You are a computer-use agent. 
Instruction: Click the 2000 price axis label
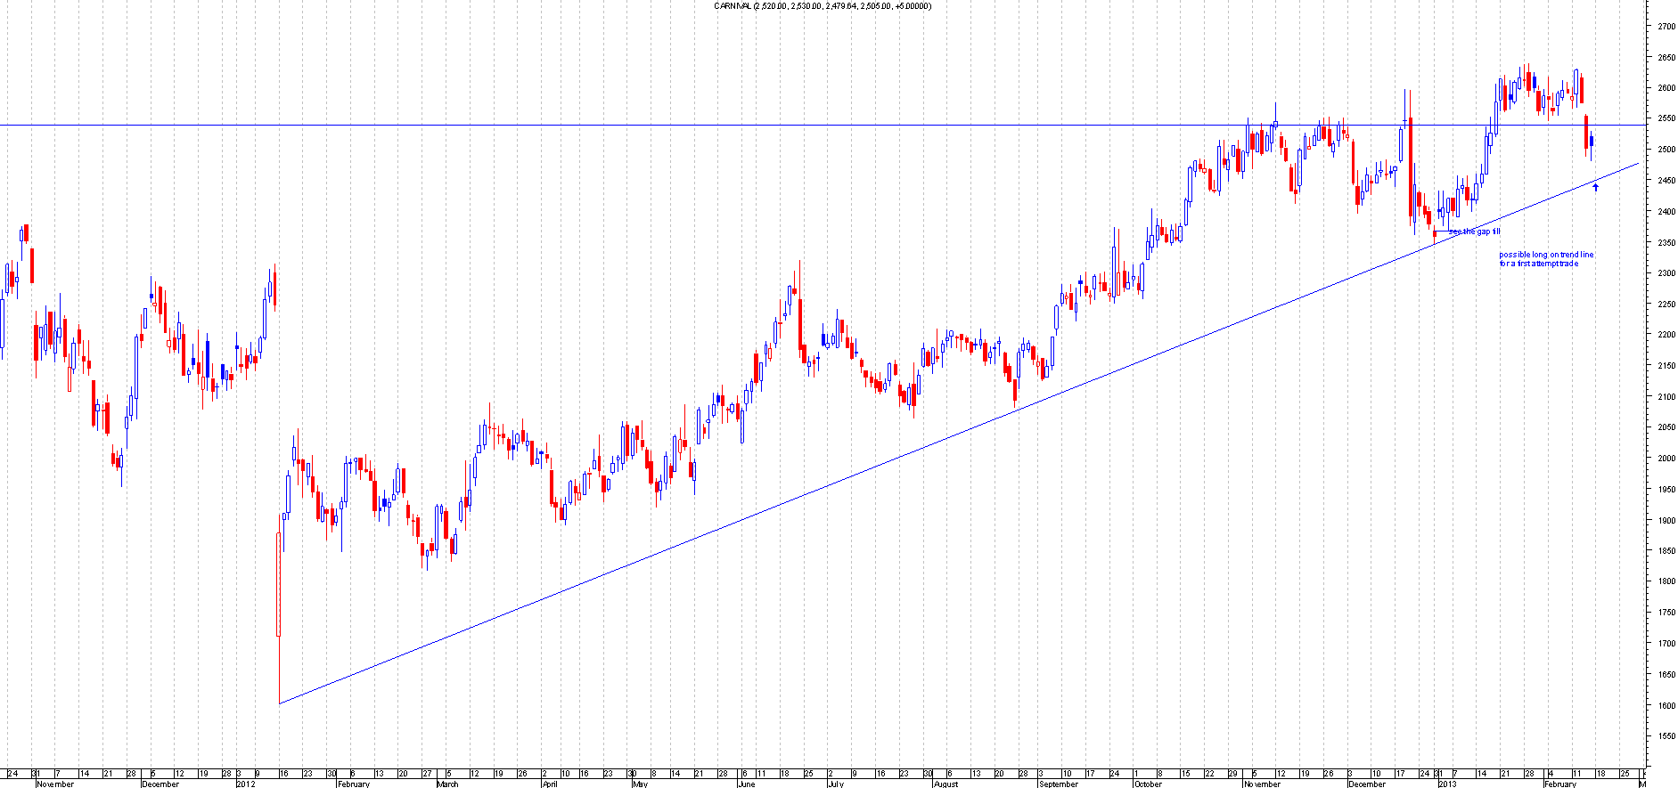coord(1666,459)
